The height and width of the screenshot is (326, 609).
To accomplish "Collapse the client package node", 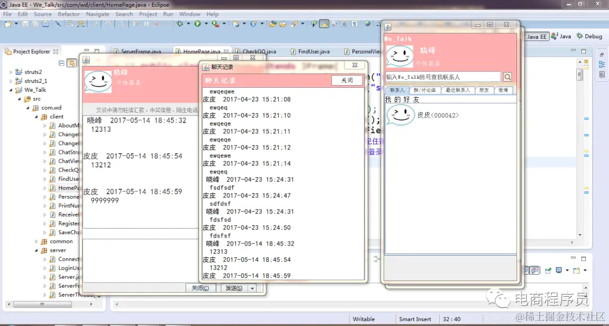I will pyautogui.click(x=37, y=117).
